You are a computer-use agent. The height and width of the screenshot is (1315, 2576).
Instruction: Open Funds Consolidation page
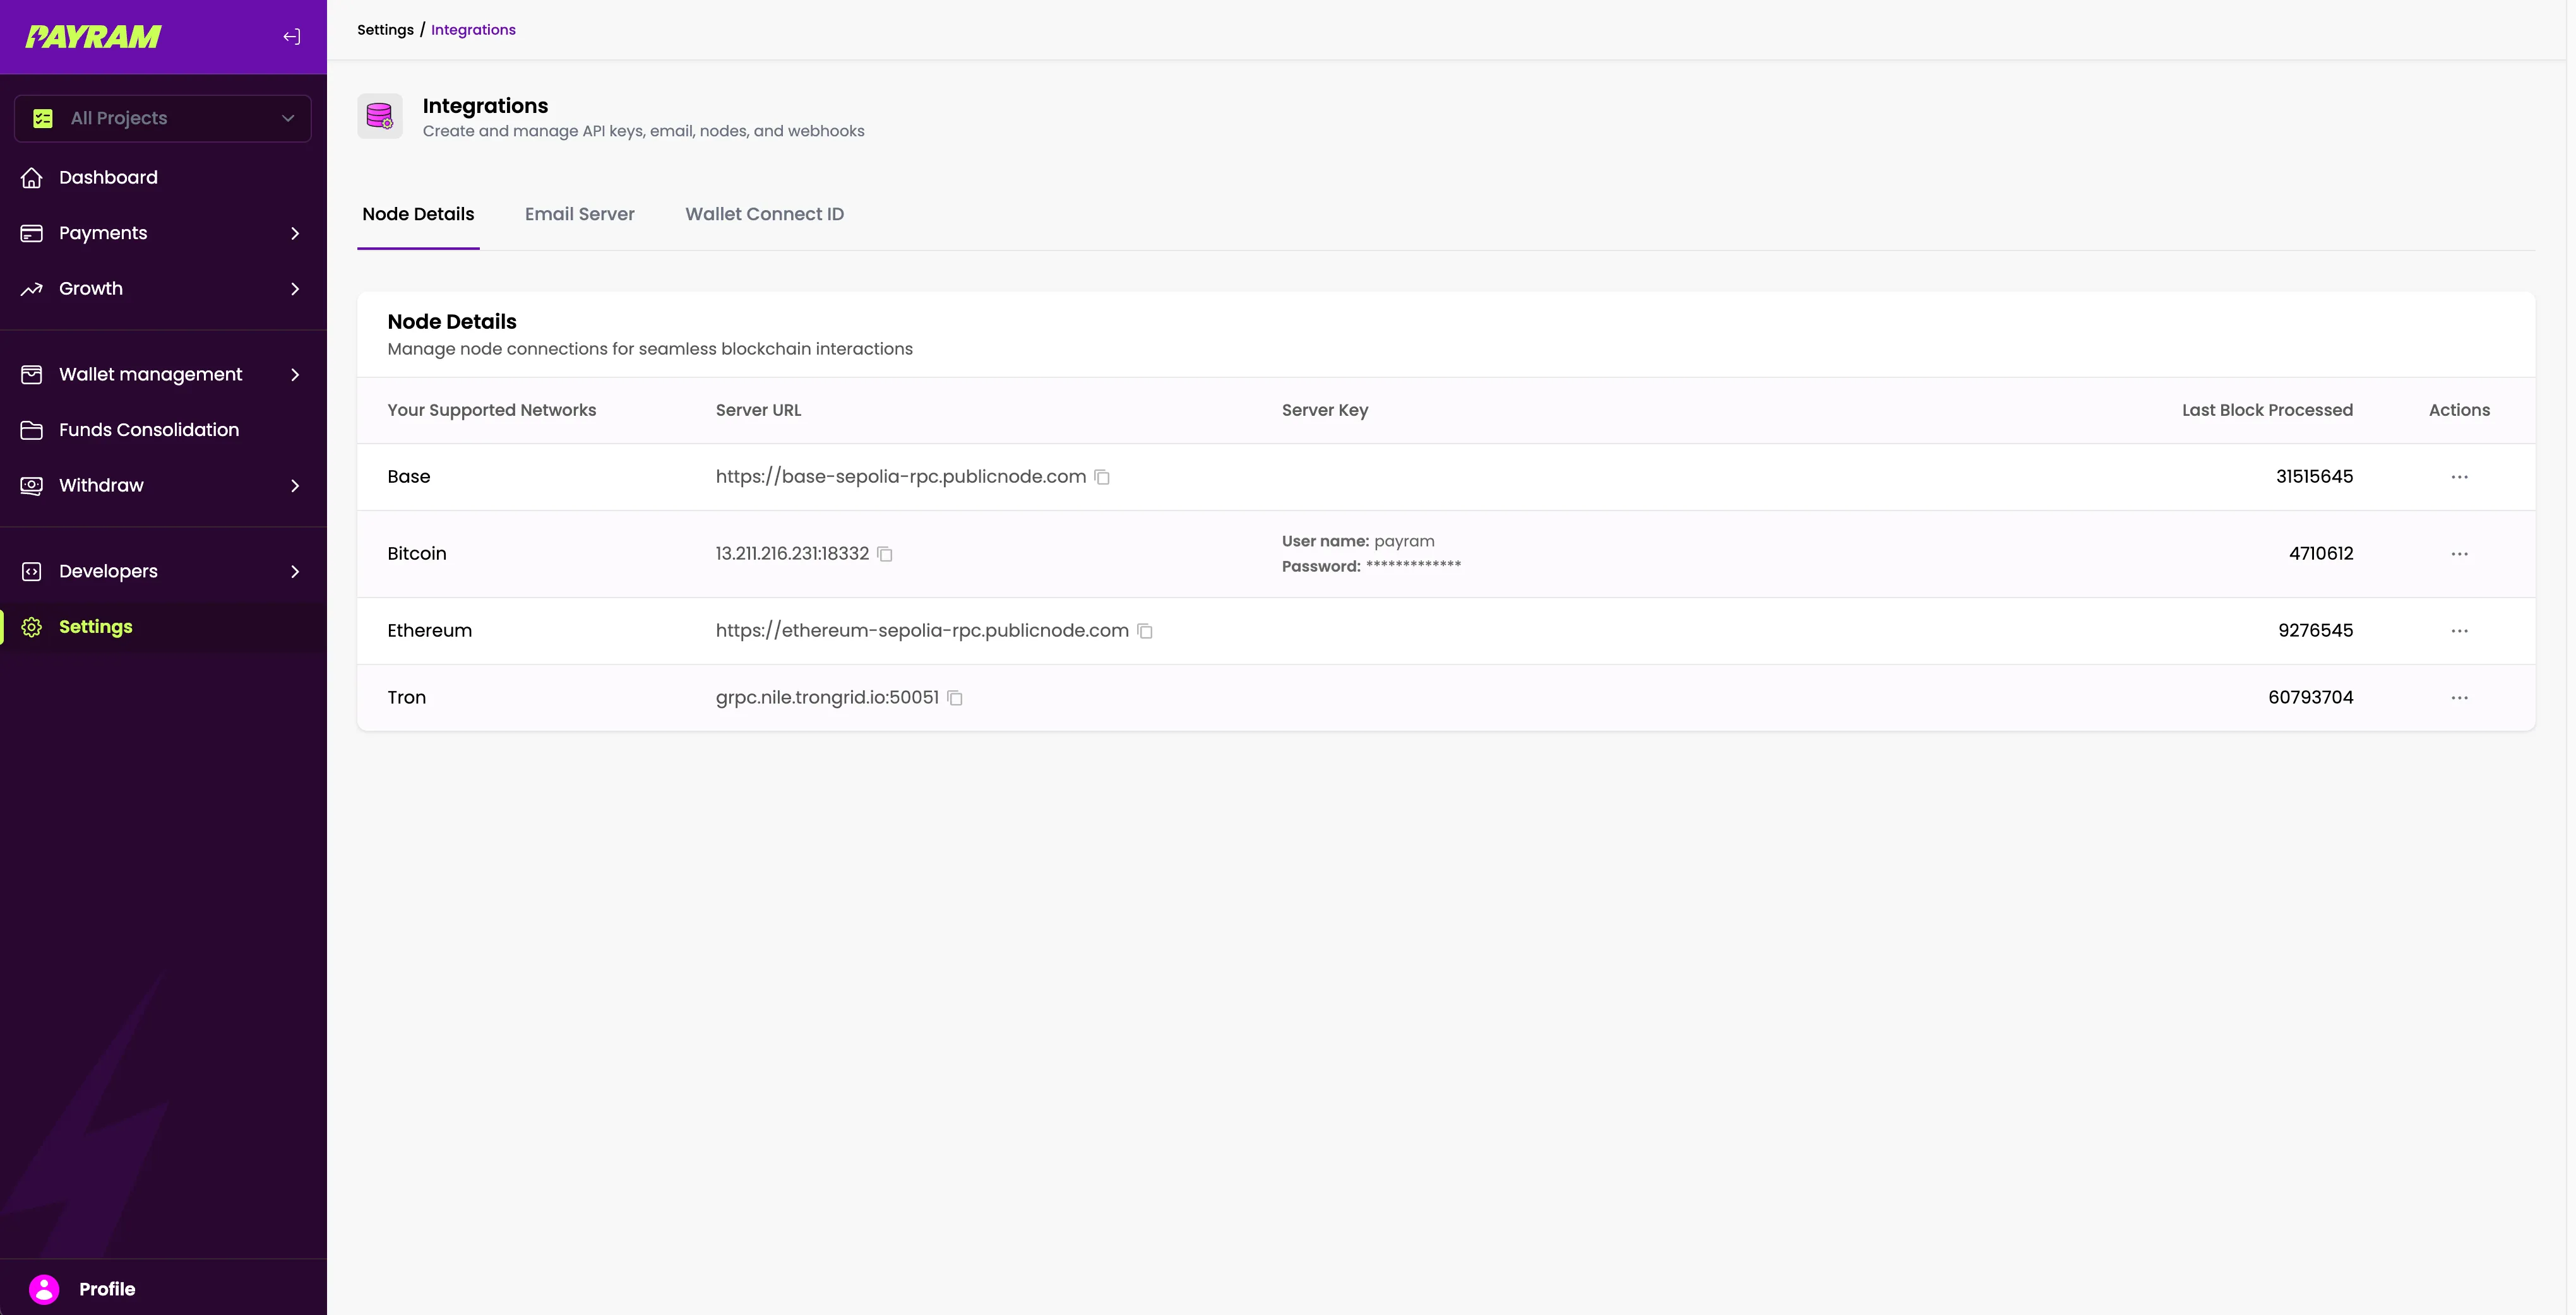click(148, 430)
